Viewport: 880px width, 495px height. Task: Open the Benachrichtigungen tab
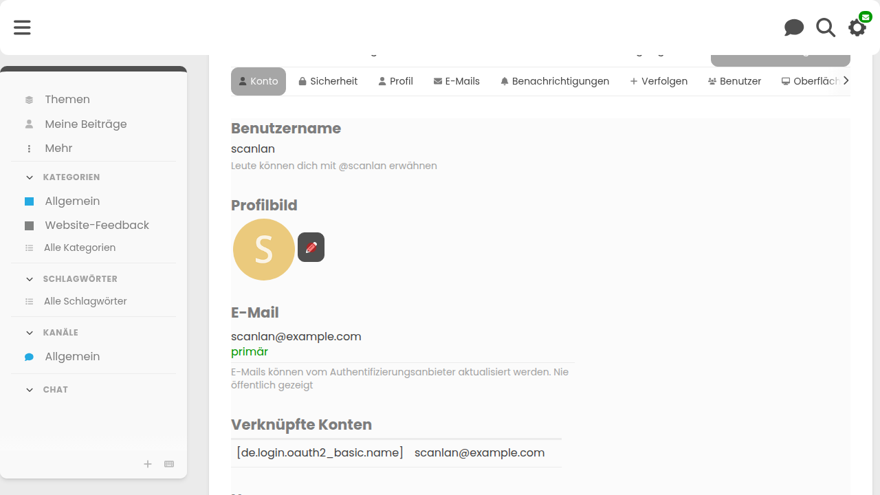tap(554, 81)
